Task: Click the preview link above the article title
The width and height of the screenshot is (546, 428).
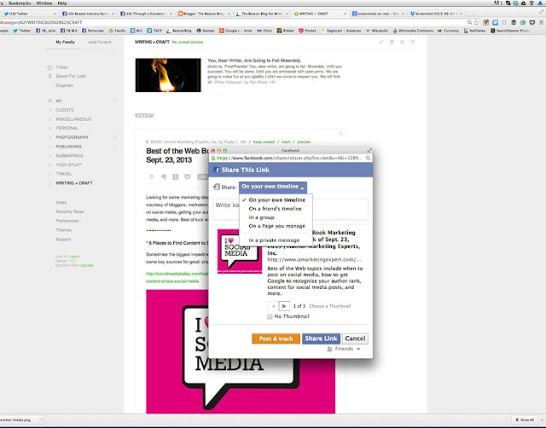Action: [x=304, y=142]
